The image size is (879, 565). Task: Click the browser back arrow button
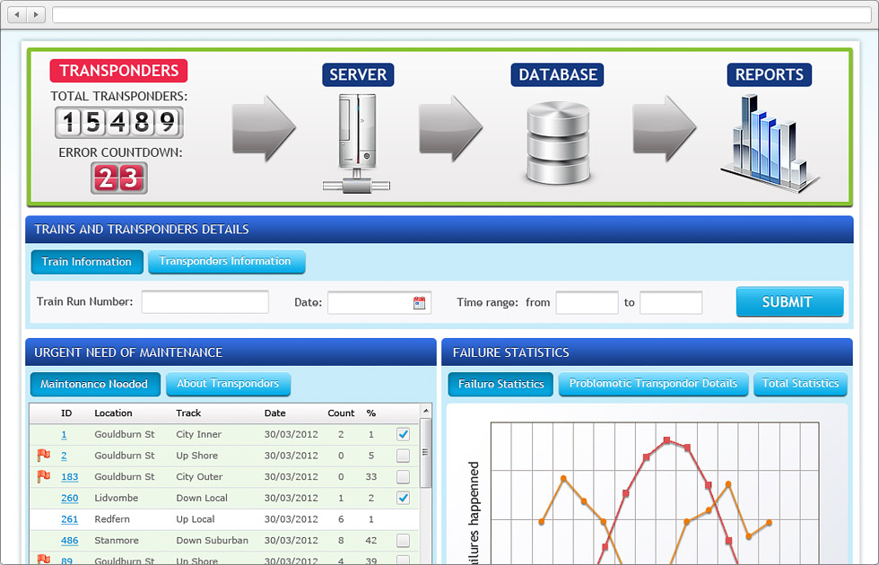tap(17, 14)
